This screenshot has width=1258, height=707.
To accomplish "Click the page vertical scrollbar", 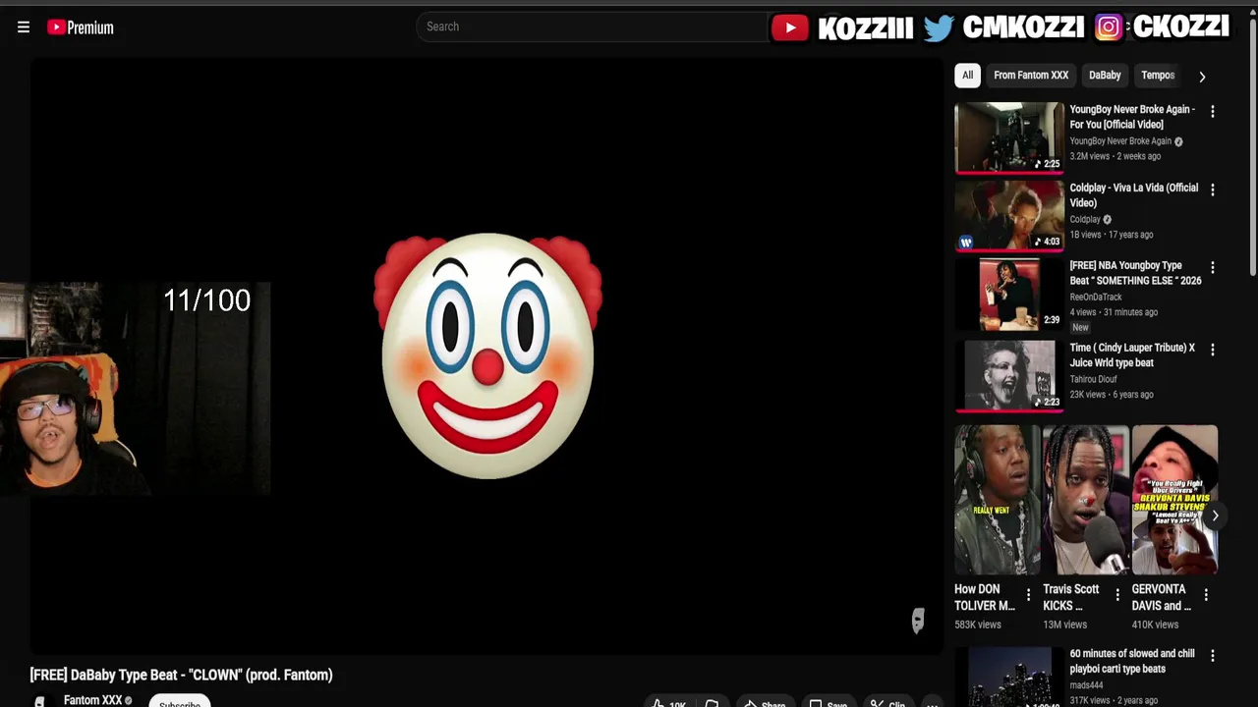I will [1252, 147].
